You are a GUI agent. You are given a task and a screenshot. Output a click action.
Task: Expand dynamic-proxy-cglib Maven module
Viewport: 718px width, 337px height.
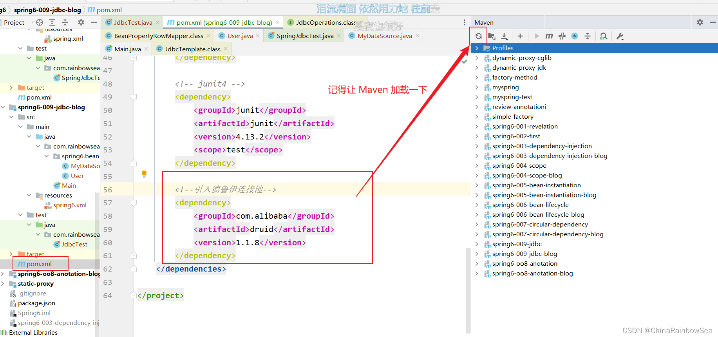coord(477,58)
